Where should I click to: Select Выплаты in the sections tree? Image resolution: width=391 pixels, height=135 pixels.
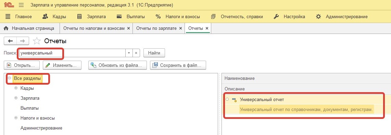coord(29,108)
